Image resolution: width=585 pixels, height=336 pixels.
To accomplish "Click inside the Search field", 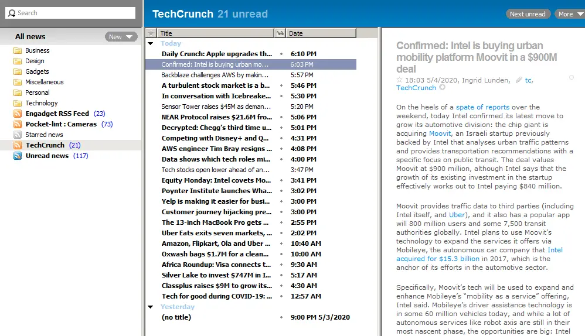I will [70, 13].
